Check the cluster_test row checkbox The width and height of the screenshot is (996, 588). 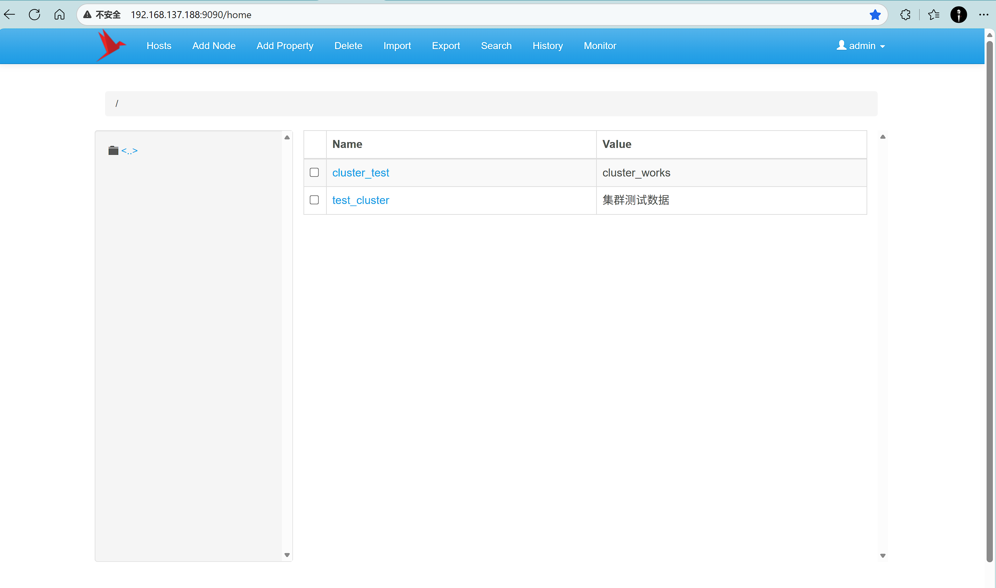pos(314,172)
